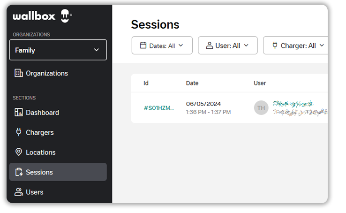Open the Family organization dropdown
The width and height of the screenshot is (346, 213).
pos(58,50)
